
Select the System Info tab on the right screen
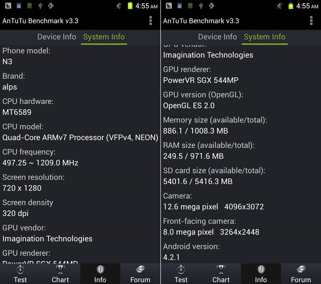265,37
